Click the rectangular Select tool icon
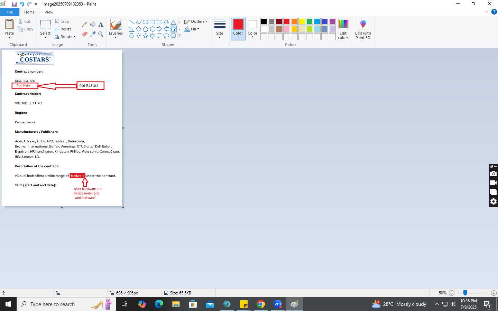The width and height of the screenshot is (498, 311). click(45, 24)
